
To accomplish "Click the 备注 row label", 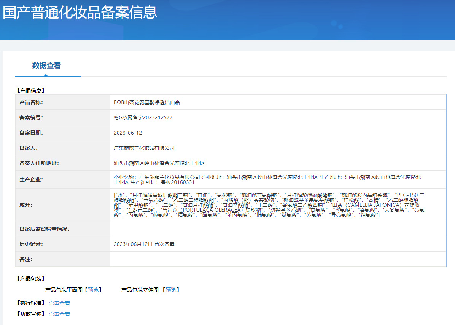I will point(26,259).
